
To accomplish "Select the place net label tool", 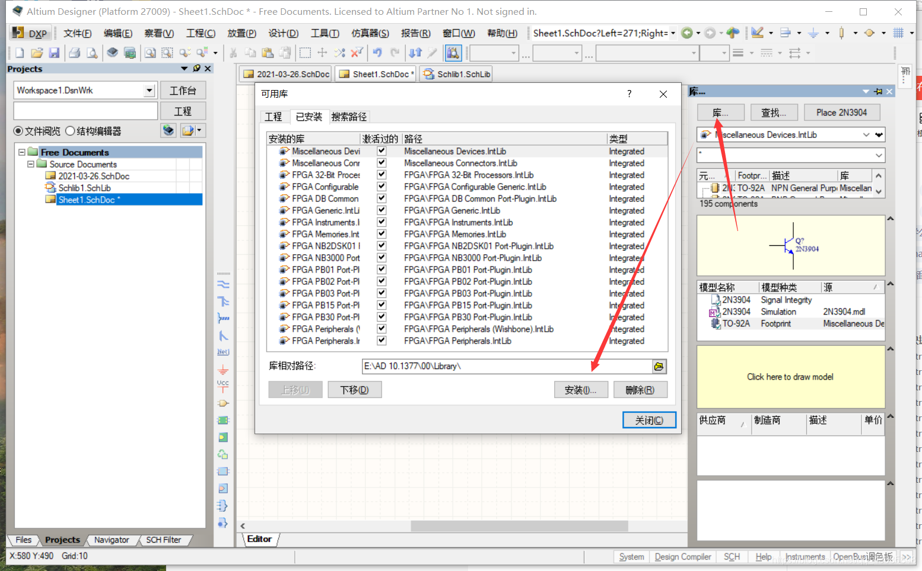I will coord(223,352).
